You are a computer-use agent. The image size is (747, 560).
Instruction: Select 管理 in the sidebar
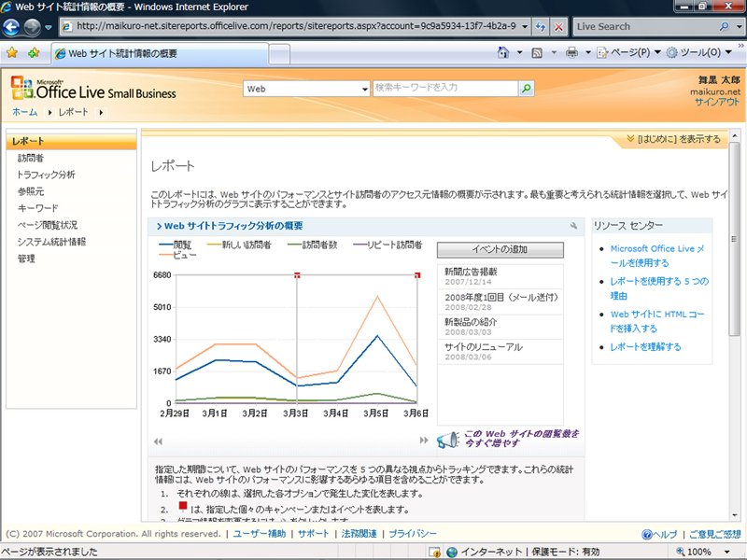click(26, 259)
